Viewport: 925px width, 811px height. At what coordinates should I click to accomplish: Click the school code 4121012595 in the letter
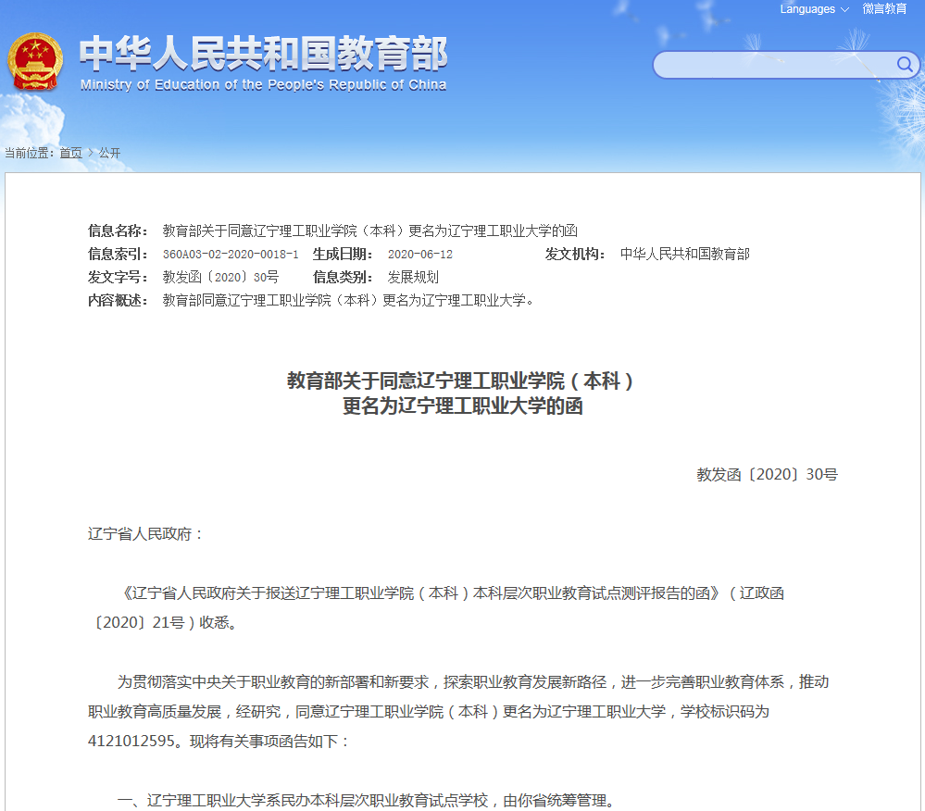130,742
